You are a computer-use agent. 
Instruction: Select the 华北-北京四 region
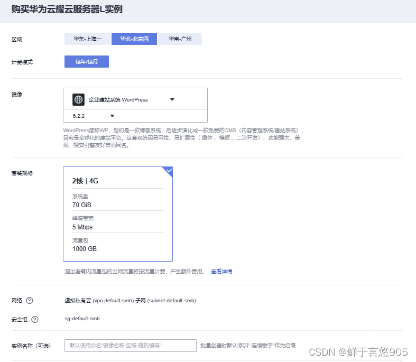pyautogui.click(x=134, y=39)
